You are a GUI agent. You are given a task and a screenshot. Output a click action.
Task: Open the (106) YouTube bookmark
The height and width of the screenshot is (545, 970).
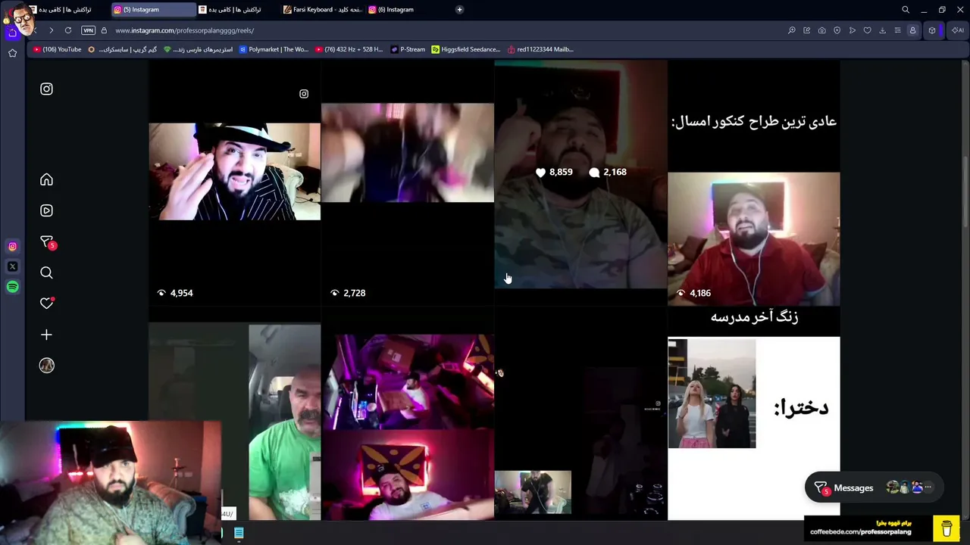click(58, 49)
